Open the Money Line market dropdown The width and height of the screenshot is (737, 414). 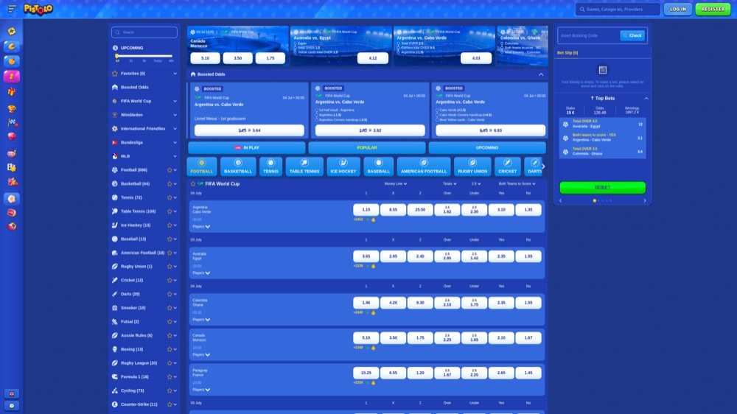(x=395, y=183)
